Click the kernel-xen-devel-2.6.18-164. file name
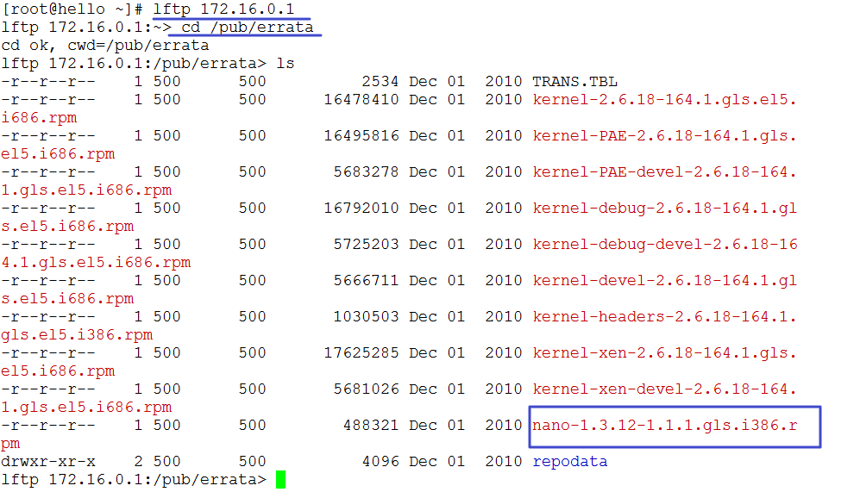Image resolution: width=841 pixels, height=492 pixels. coord(664,389)
